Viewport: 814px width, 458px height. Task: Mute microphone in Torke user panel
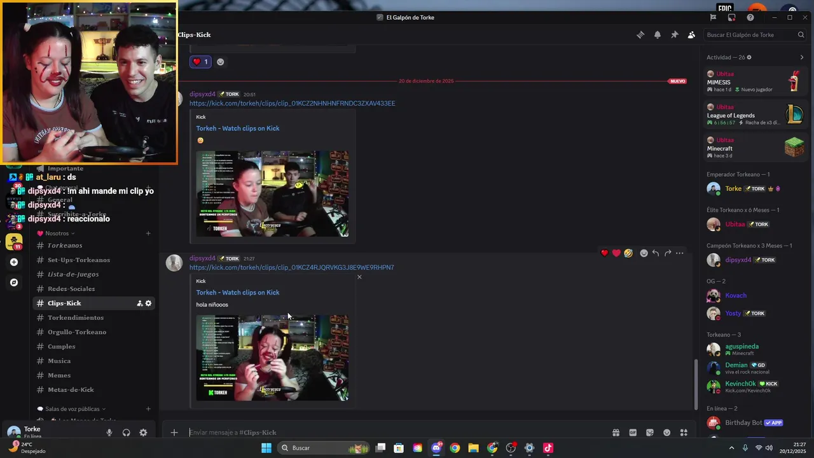pos(109,433)
